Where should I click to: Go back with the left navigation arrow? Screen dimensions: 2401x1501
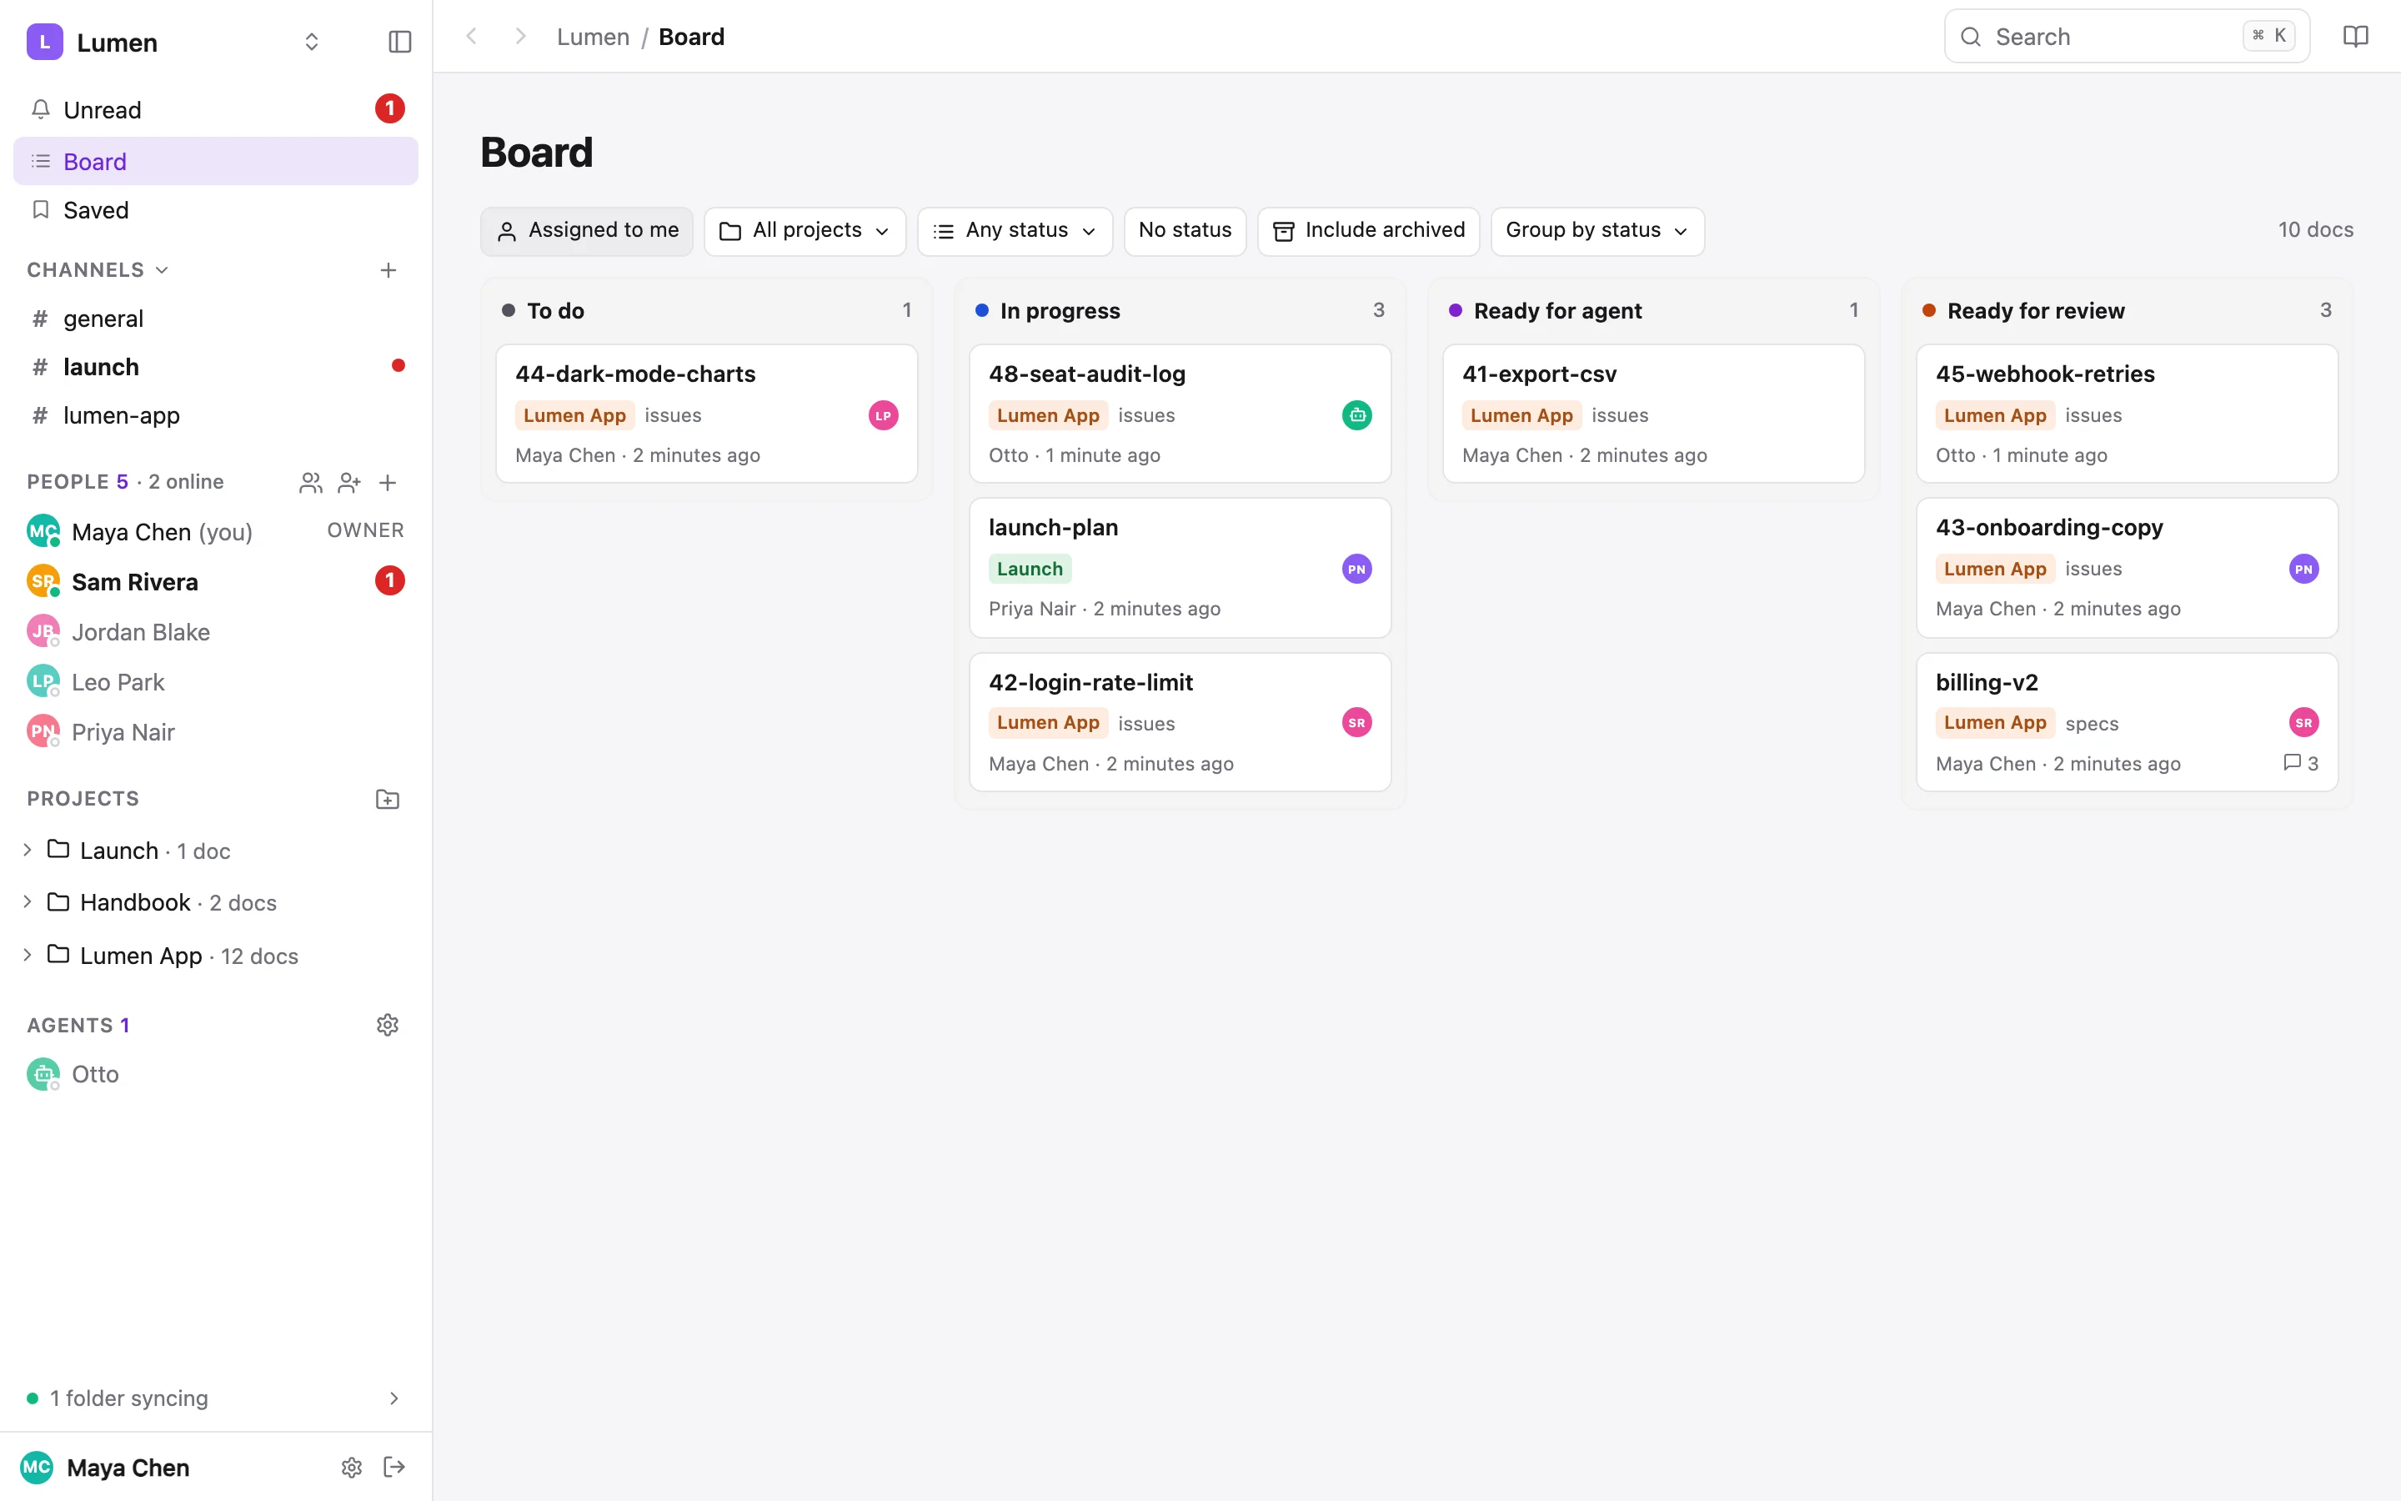coord(472,37)
